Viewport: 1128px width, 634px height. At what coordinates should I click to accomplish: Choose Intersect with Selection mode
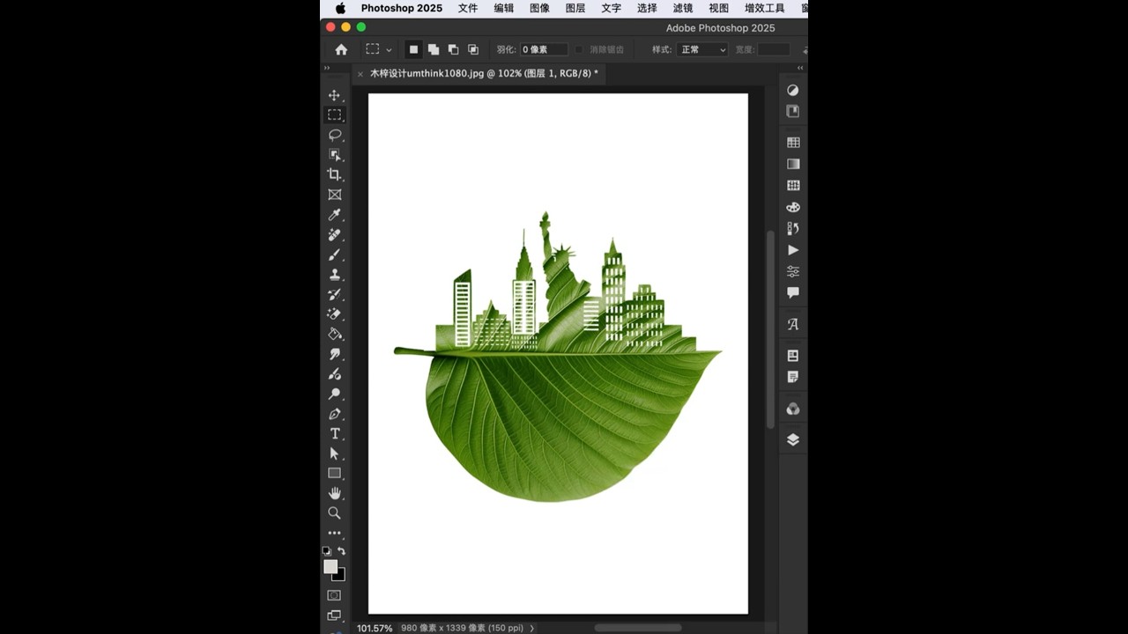473,49
